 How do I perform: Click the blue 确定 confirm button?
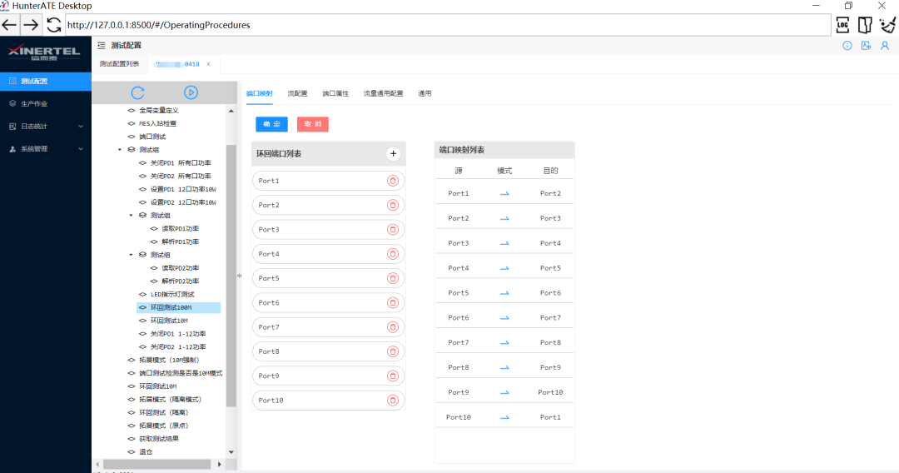(x=271, y=124)
